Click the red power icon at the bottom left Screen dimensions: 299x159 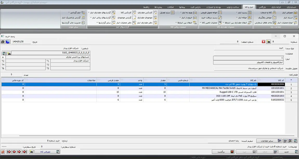(3, 151)
